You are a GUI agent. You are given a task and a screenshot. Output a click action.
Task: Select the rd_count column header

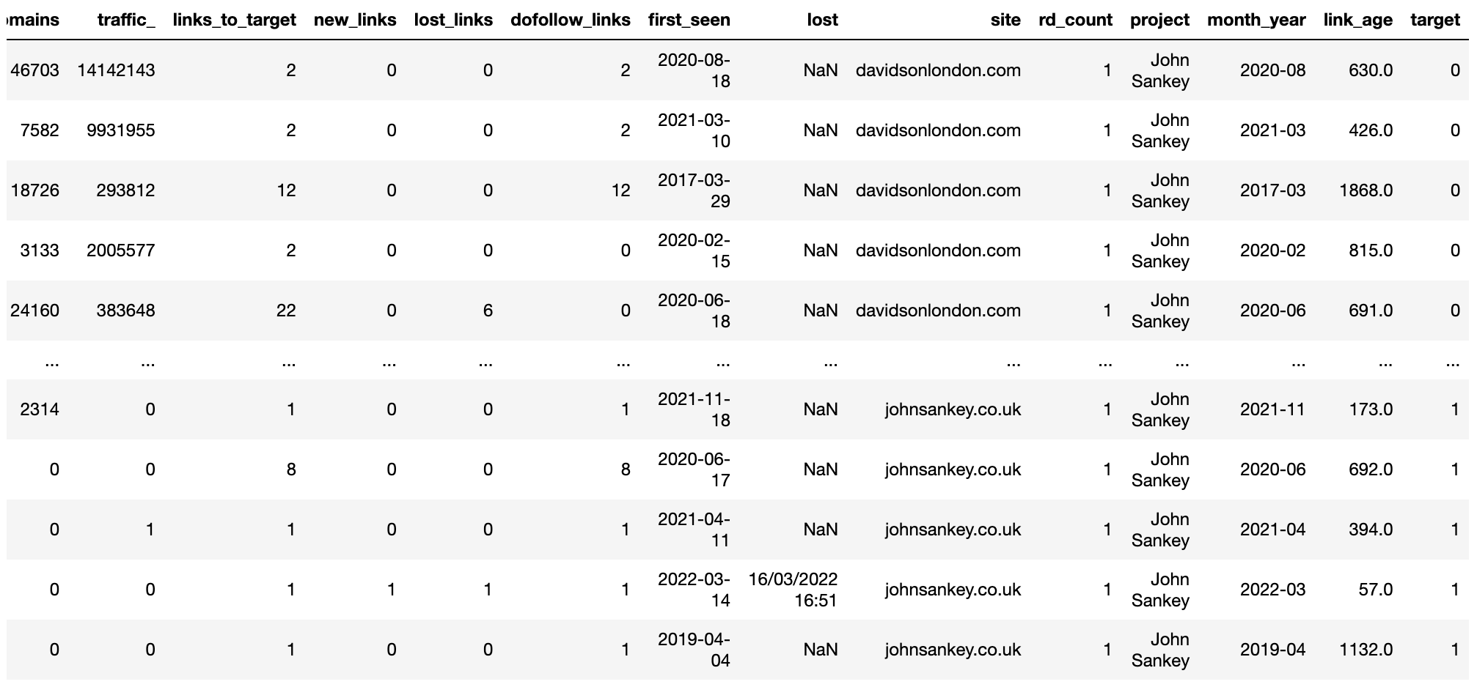1075,20
